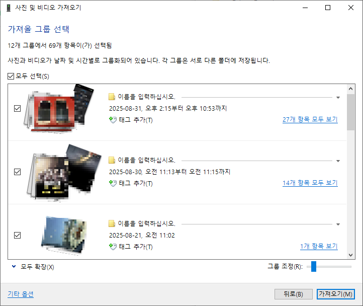Click 태그 추가(T) for the 2025-08-31 group

click(x=136, y=120)
